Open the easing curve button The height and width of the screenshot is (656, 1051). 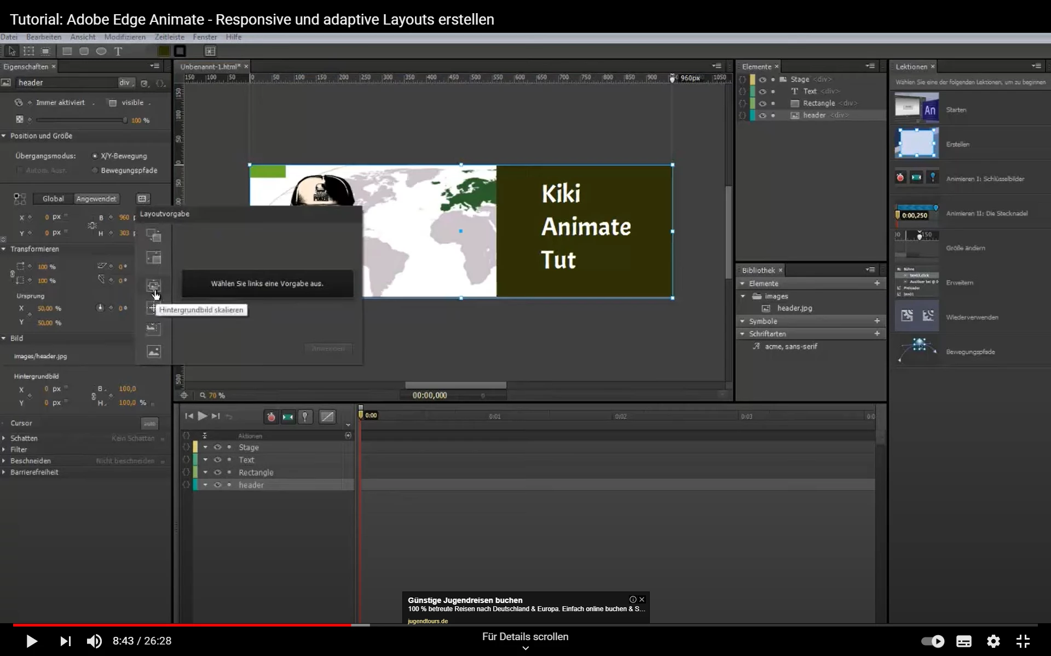point(327,417)
